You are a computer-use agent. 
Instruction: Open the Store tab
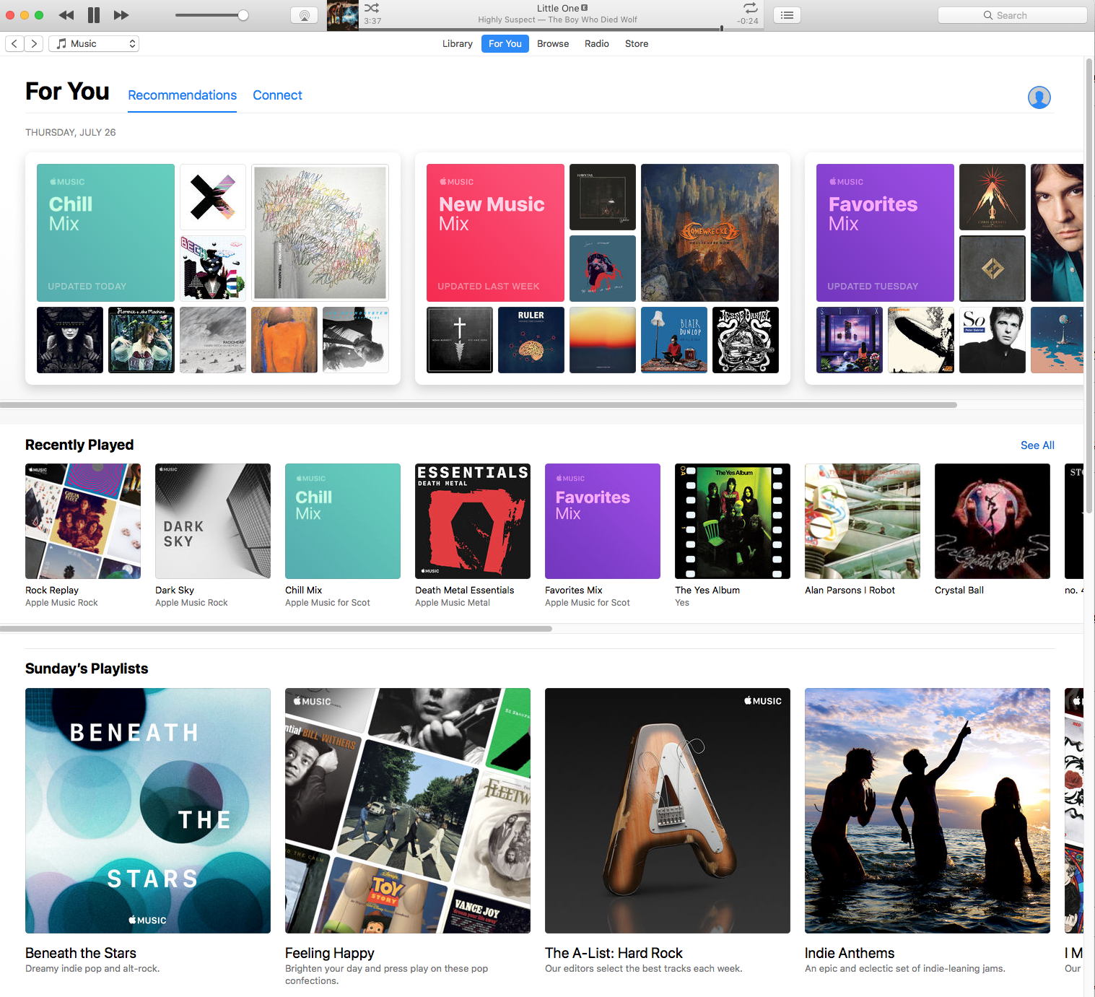point(637,44)
